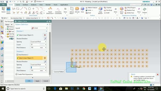The height and width of the screenshot is (91, 161).
Task: Click the Apply button
Action: (x=37, y=81)
